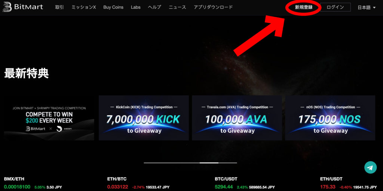Select the ETH/BTC trading pair
Viewport: 383px width, 191px height.
click(x=117, y=179)
